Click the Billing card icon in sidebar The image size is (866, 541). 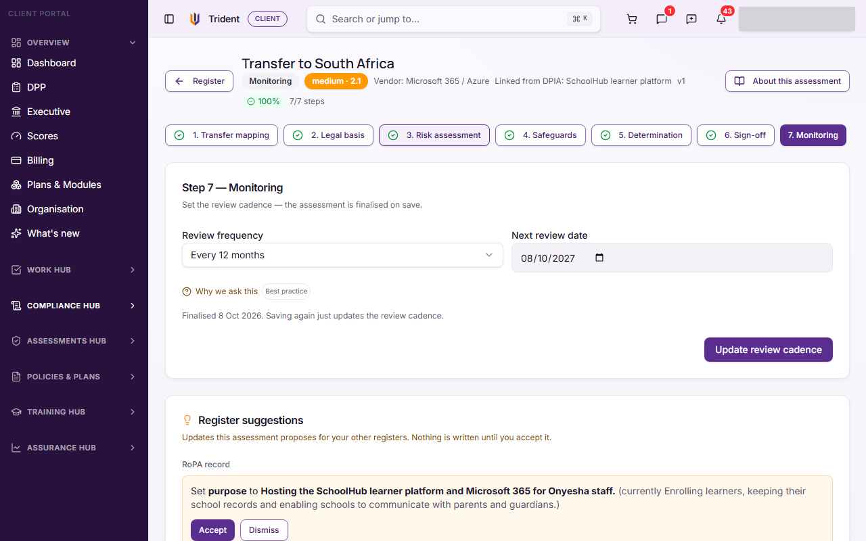coord(16,160)
